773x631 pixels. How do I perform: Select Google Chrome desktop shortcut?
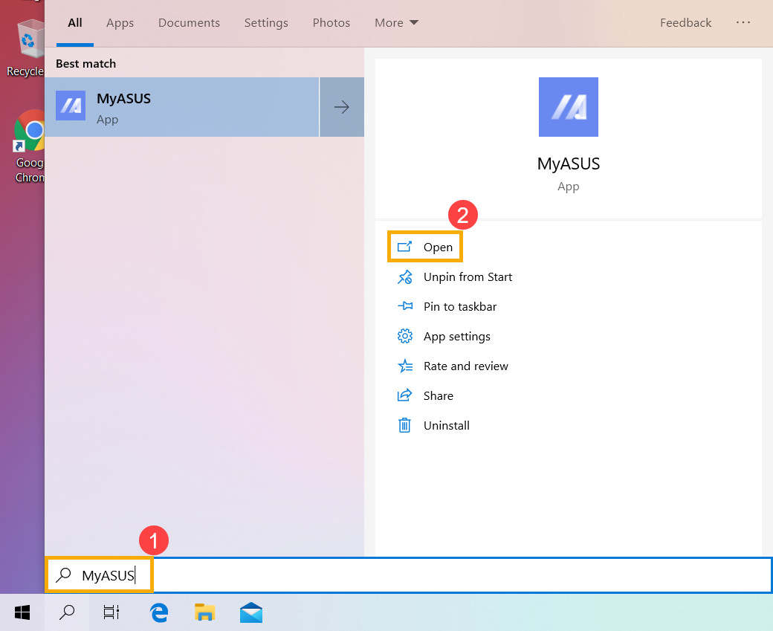tap(28, 146)
